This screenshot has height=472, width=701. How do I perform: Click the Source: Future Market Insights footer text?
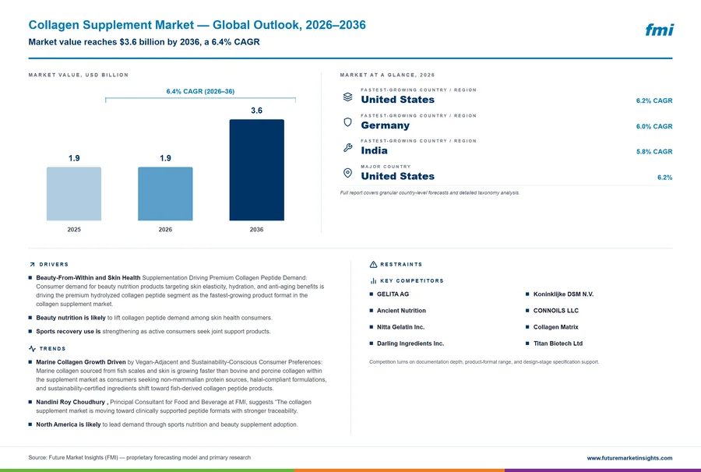click(x=139, y=458)
